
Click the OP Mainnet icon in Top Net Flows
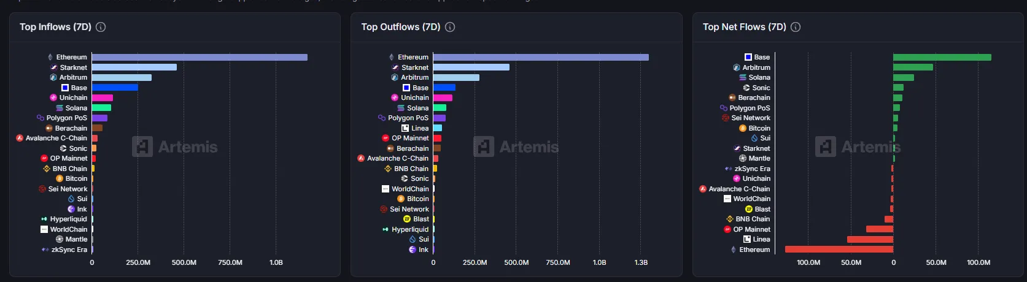(x=727, y=229)
